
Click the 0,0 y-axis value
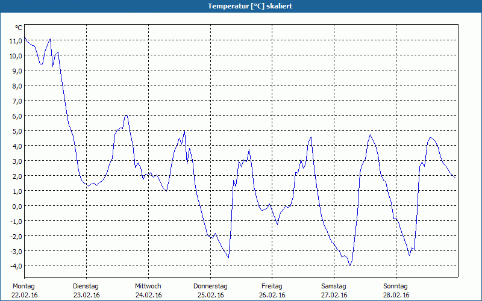pyautogui.click(x=17, y=206)
